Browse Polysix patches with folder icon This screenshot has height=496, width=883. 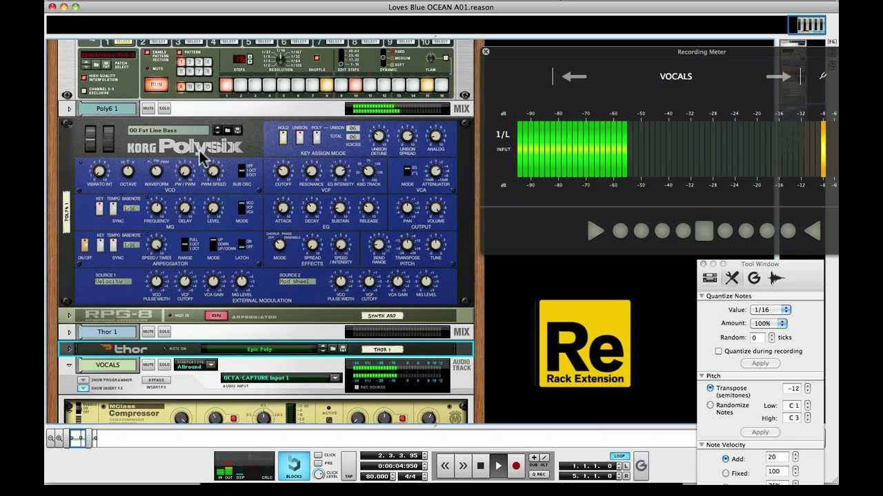coord(227,130)
